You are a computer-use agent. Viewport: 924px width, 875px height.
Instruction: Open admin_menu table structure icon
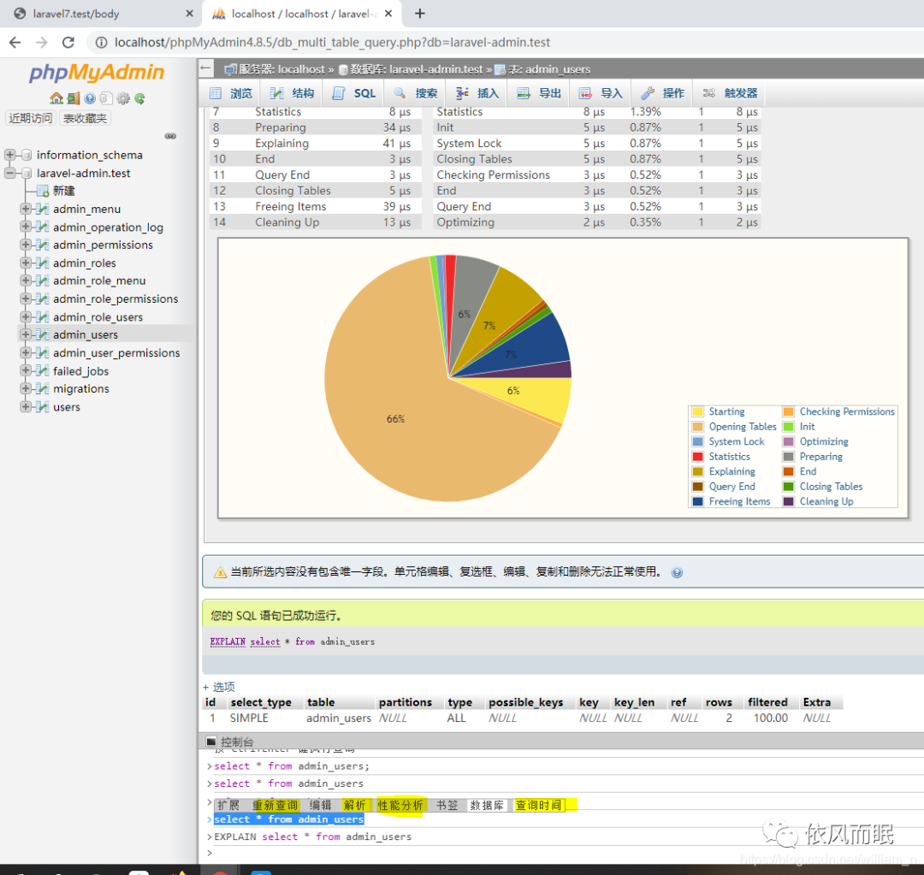42,210
